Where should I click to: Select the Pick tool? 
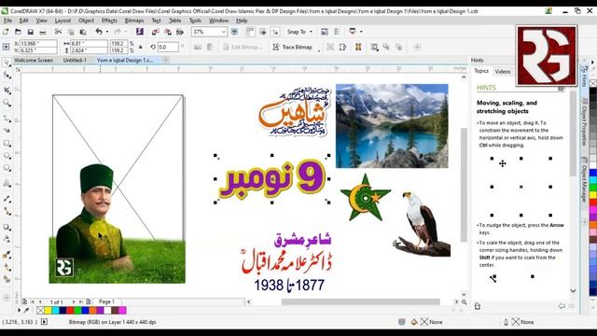point(7,63)
